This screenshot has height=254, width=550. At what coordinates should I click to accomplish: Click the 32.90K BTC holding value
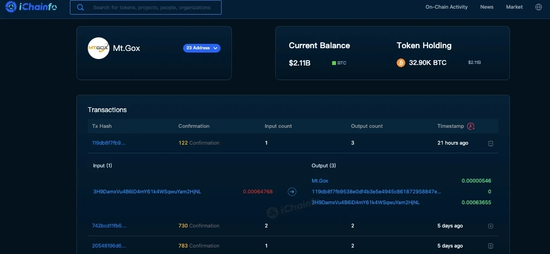tap(428, 63)
